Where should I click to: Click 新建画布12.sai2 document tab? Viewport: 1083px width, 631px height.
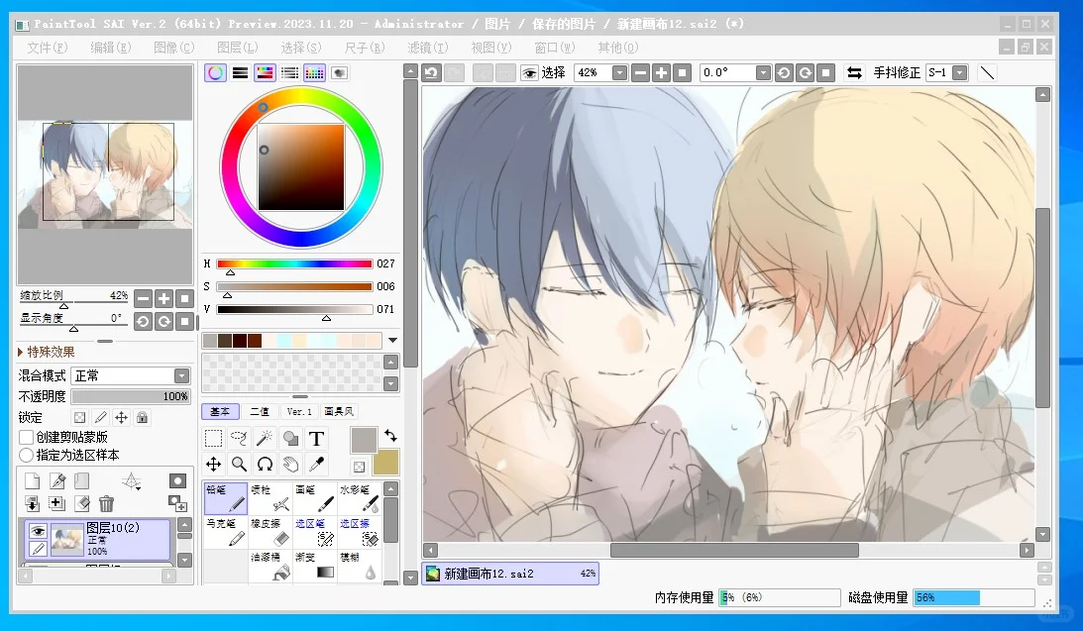tap(510, 573)
